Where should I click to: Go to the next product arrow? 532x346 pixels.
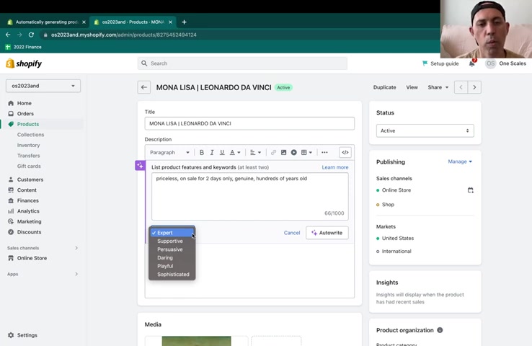point(474,87)
